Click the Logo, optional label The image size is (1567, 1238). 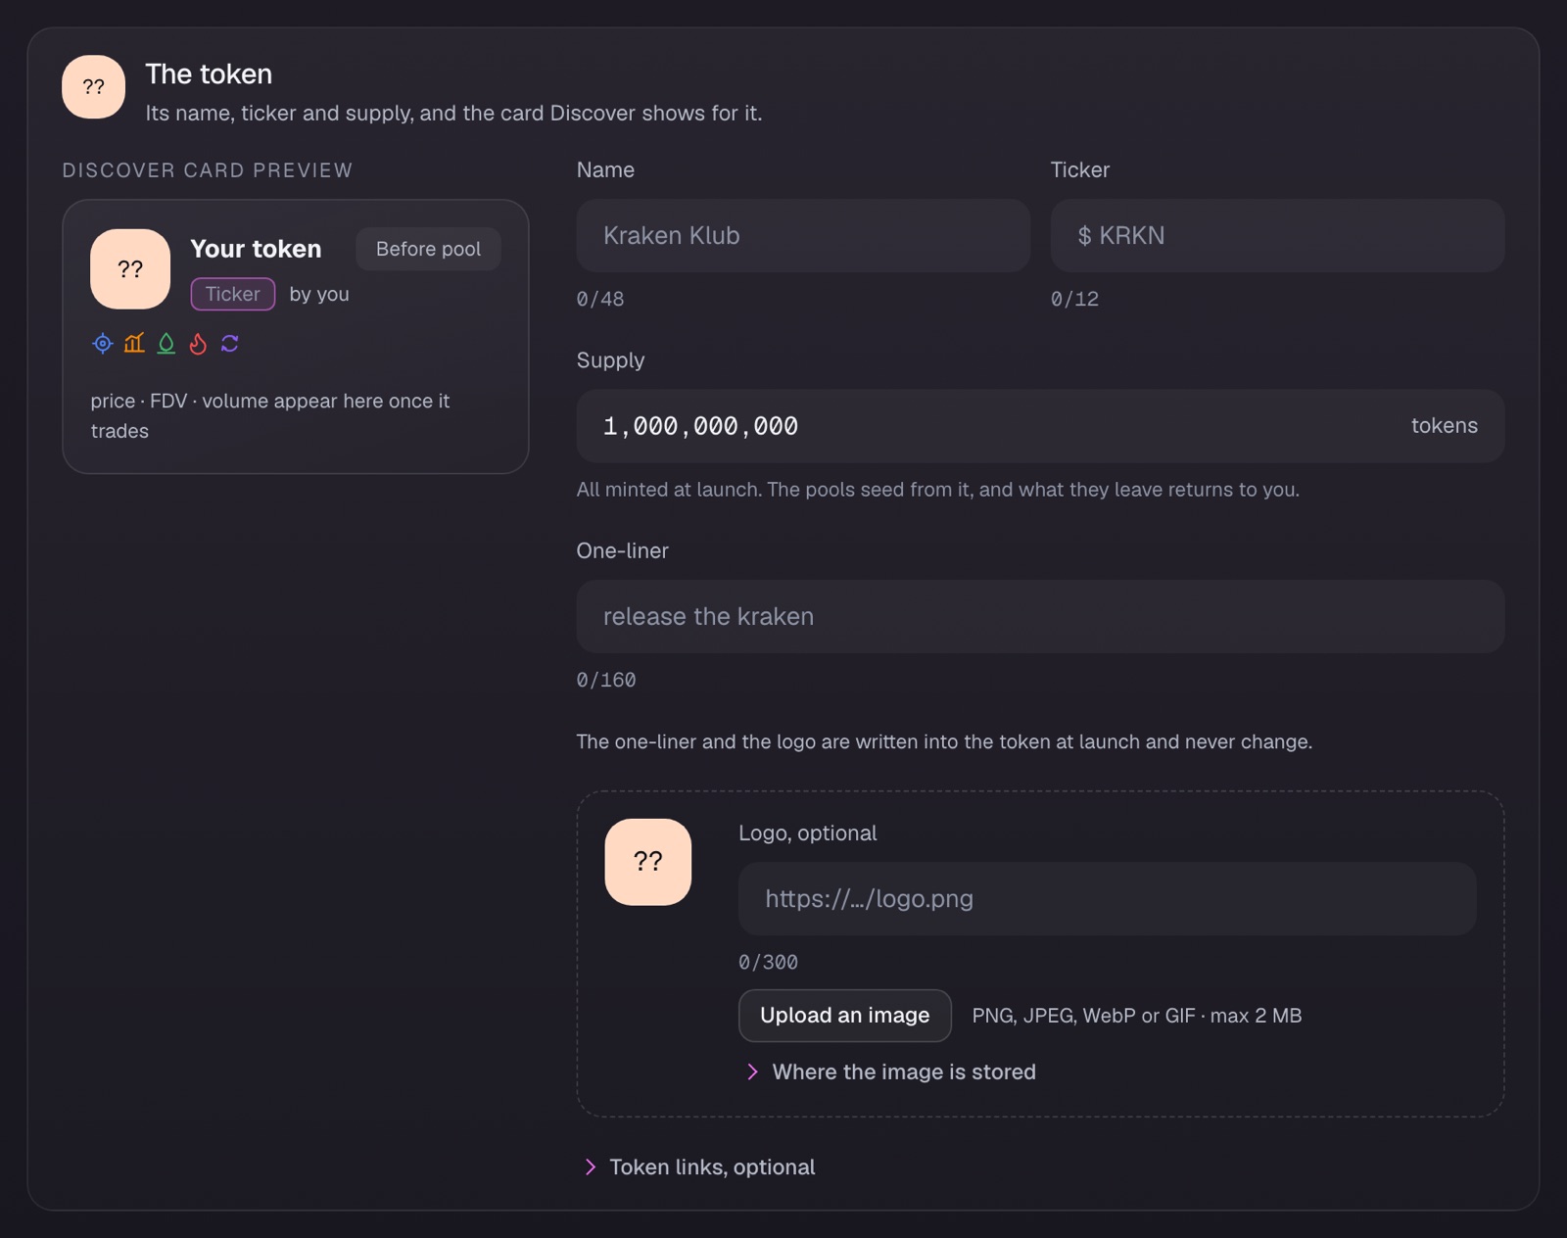(x=808, y=833)
